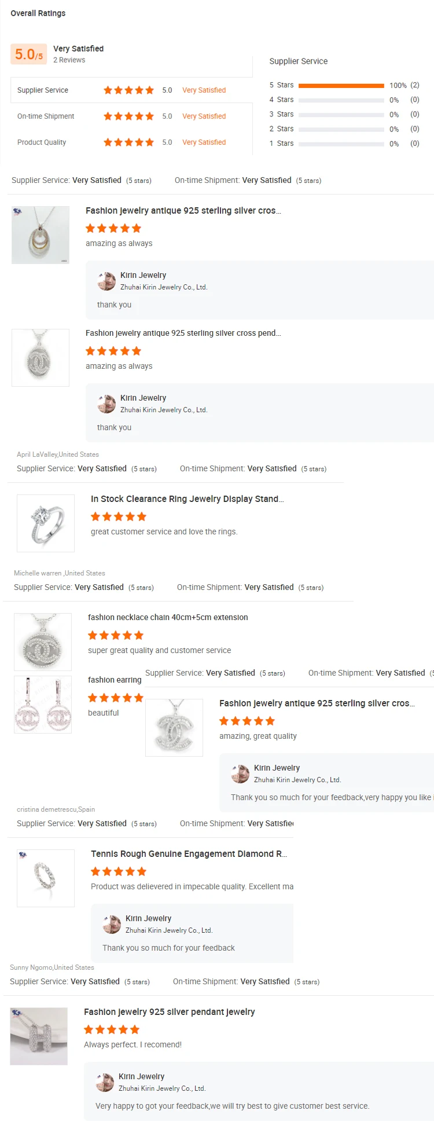Open "fashion necklace chain 40cm+5cm extension" link
434x1140 pixels.
pyautogui.click(x=168, y=618)
